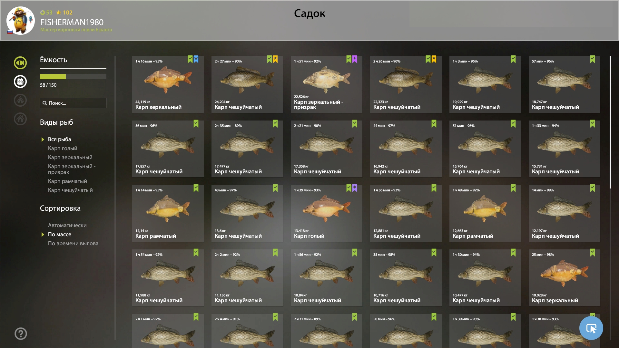Click the FISHERMAN1980 player avatar

click(x=21, y=20)
